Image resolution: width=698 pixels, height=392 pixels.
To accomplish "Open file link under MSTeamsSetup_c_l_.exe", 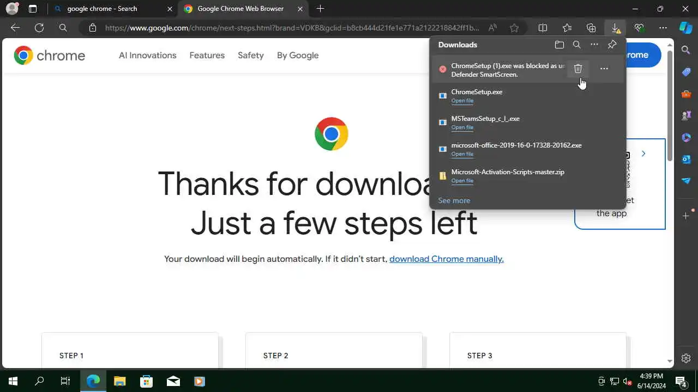I will [462, 127].
